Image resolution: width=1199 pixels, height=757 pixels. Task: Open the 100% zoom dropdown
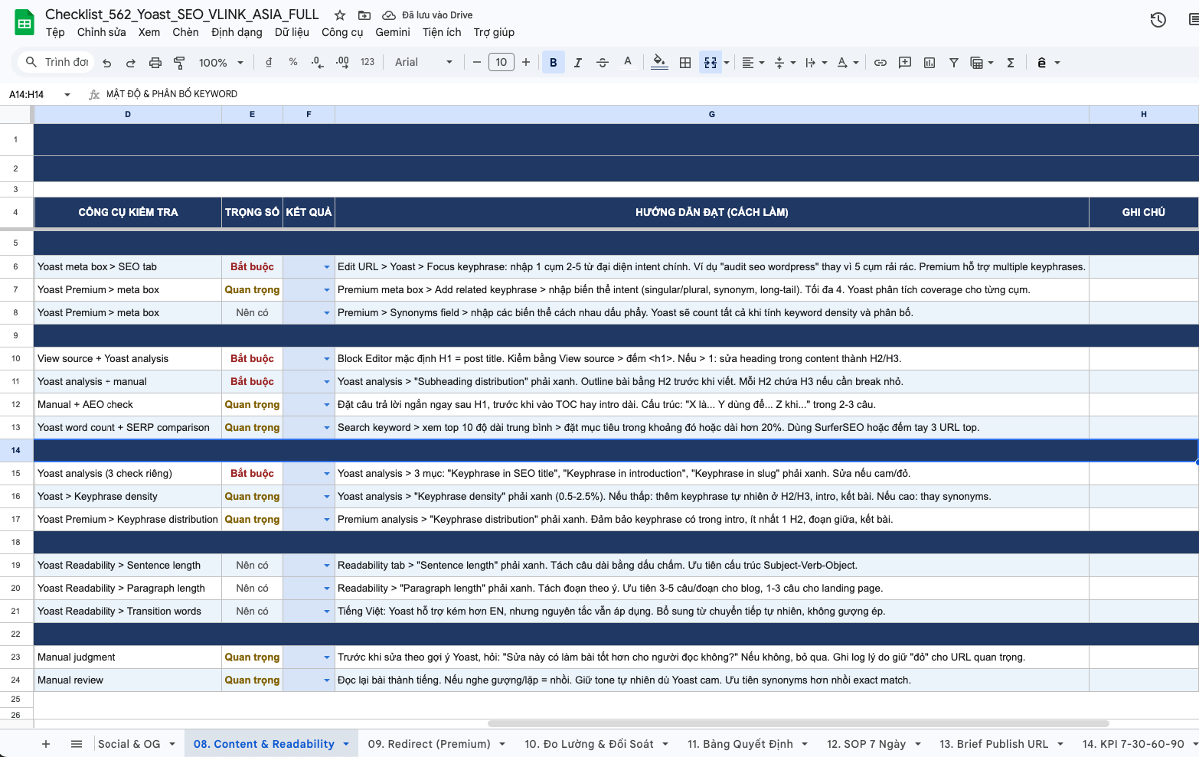tap(221, 63)
